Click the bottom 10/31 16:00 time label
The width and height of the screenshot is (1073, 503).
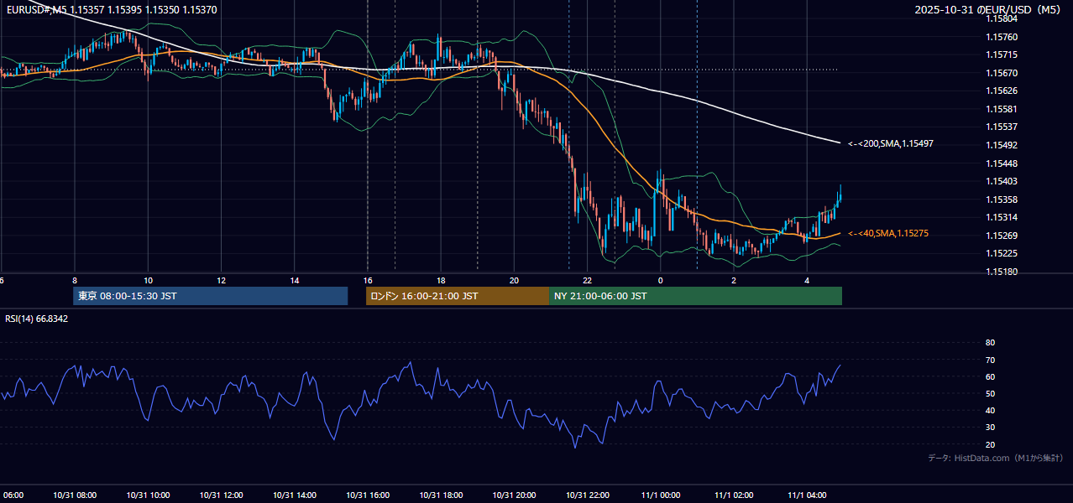(x=368, y=495)
